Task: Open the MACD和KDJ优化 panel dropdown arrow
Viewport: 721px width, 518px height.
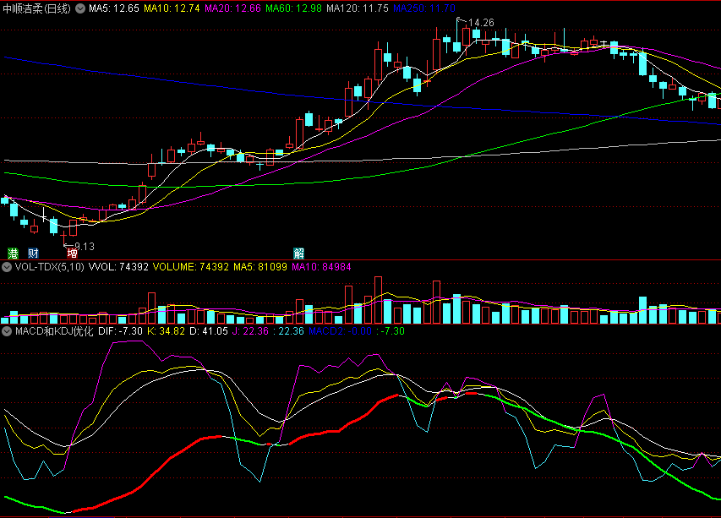Action: tap(7, 331)
